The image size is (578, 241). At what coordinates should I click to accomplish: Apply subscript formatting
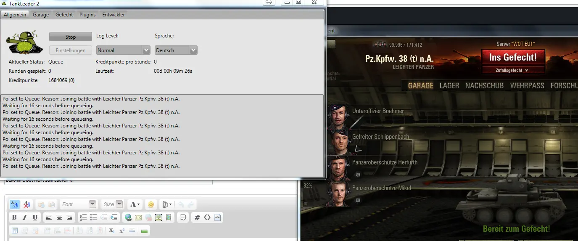click(111, 230)
